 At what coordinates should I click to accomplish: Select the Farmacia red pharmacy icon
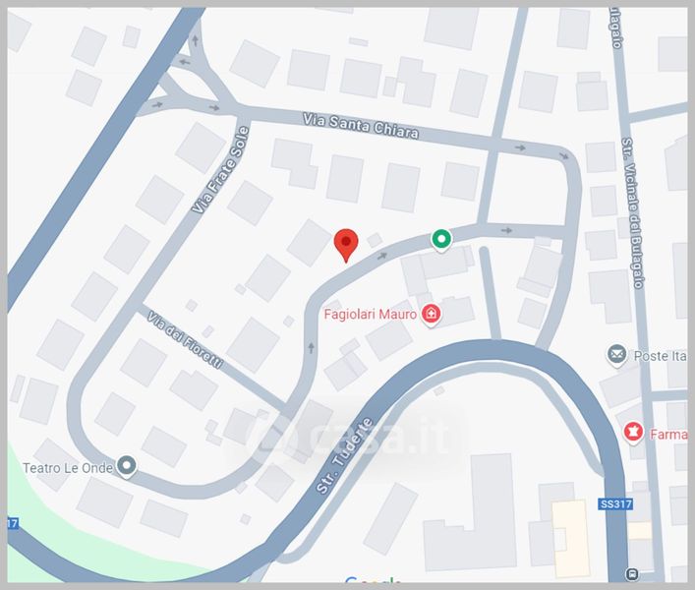(633, 433)
